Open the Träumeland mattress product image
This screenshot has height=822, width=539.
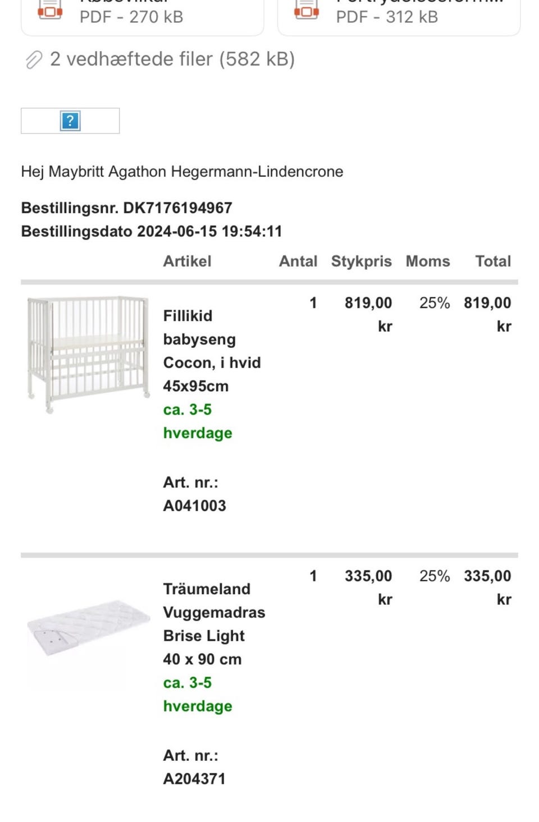pyautogui.click(x=88, y=627)
